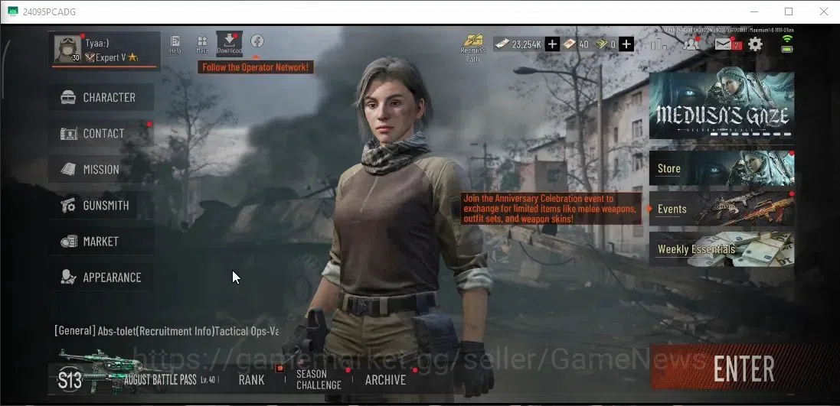
Task: Open the Store panel
Action: (721, 168)
